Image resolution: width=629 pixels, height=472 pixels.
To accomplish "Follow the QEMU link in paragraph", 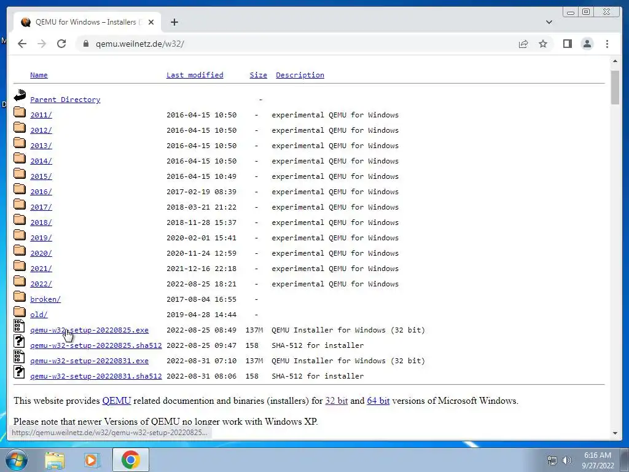I will coord(117,401).
